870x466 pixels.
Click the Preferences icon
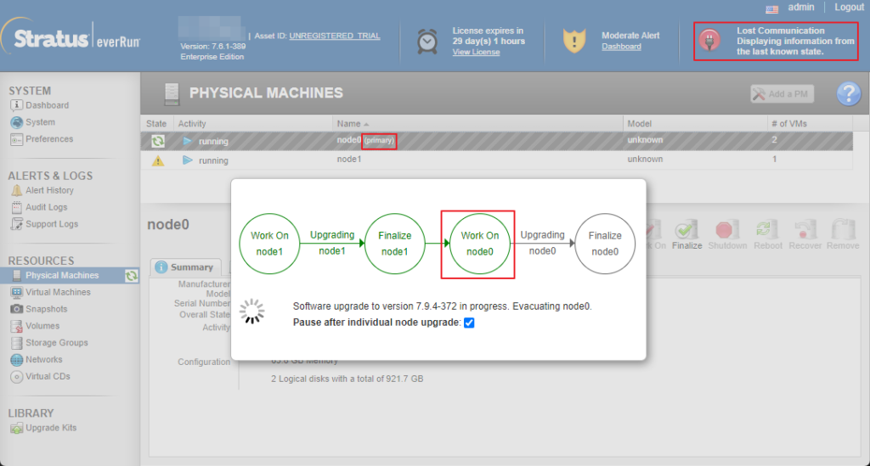click(17, 139)
